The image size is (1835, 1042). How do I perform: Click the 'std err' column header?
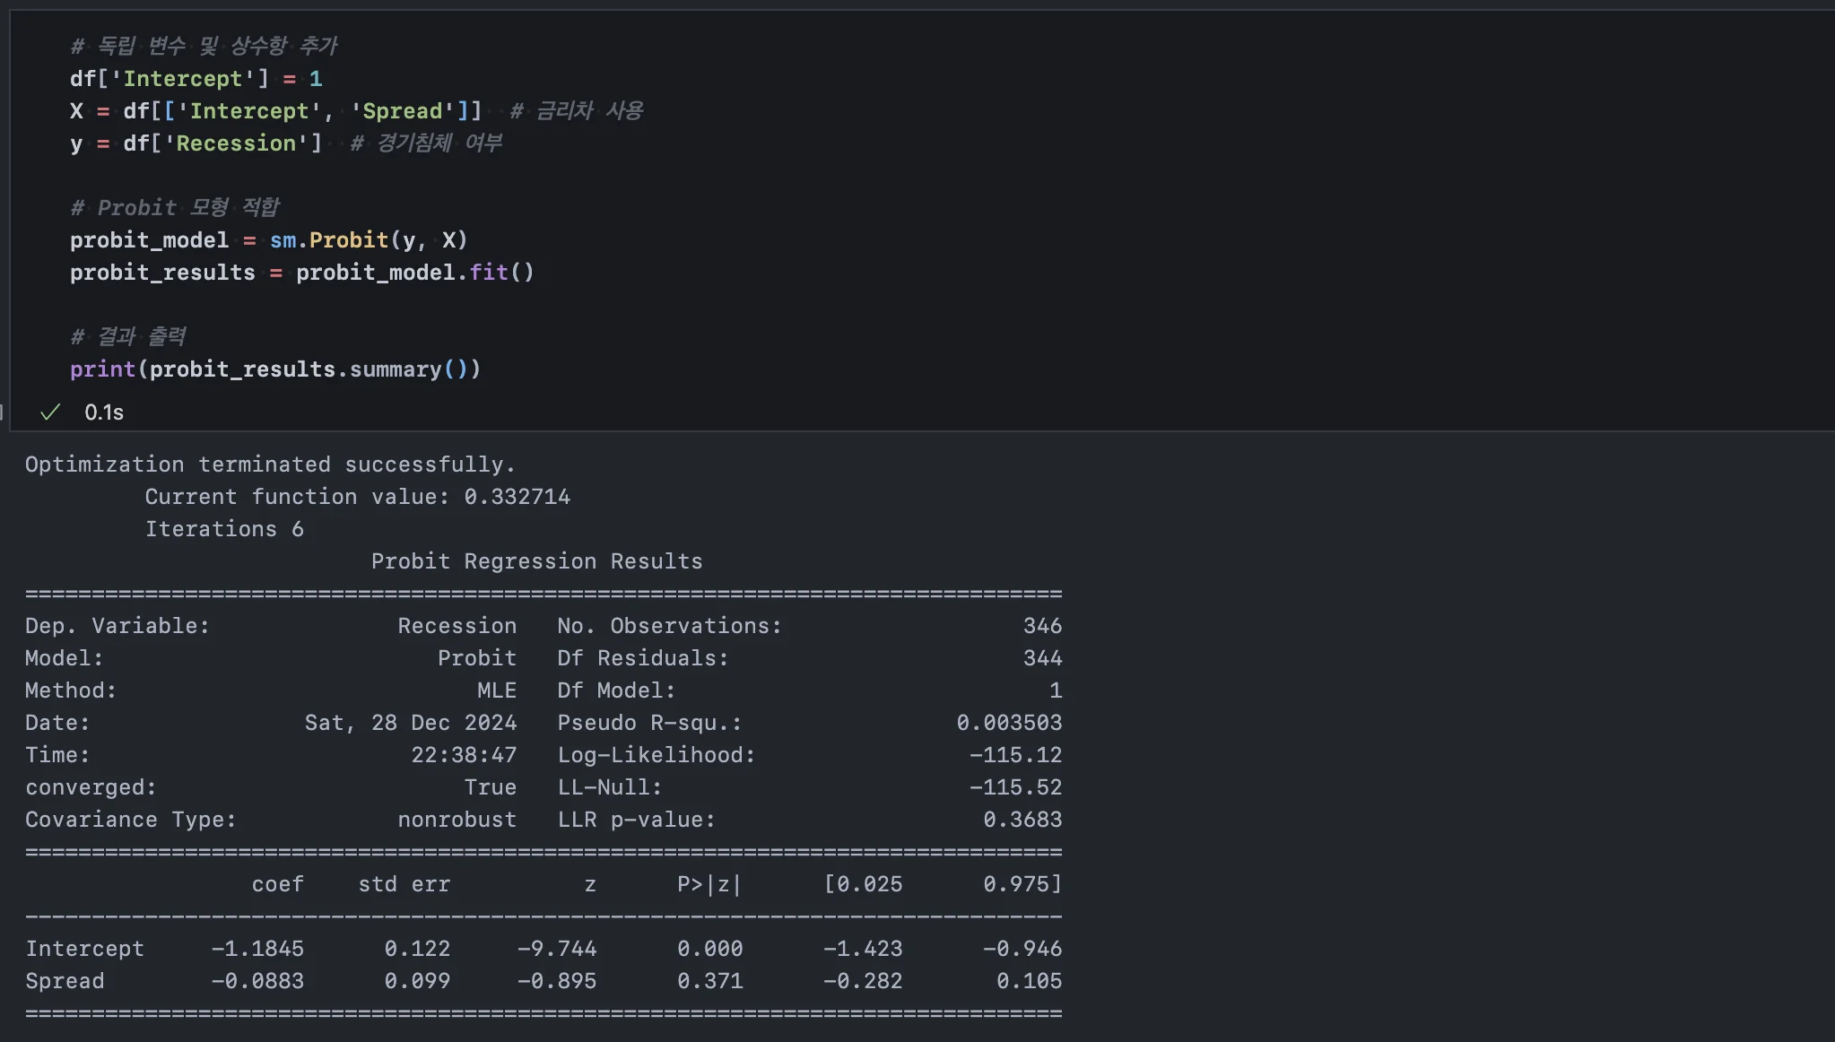pyautogui.click(x=404, y=884)
